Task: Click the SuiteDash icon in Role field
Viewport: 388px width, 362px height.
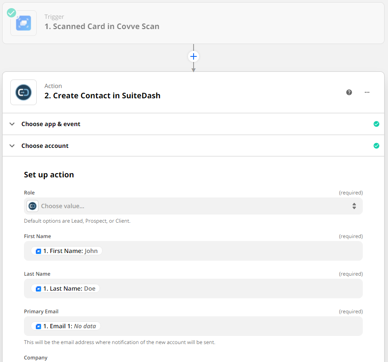Action: 32,206
